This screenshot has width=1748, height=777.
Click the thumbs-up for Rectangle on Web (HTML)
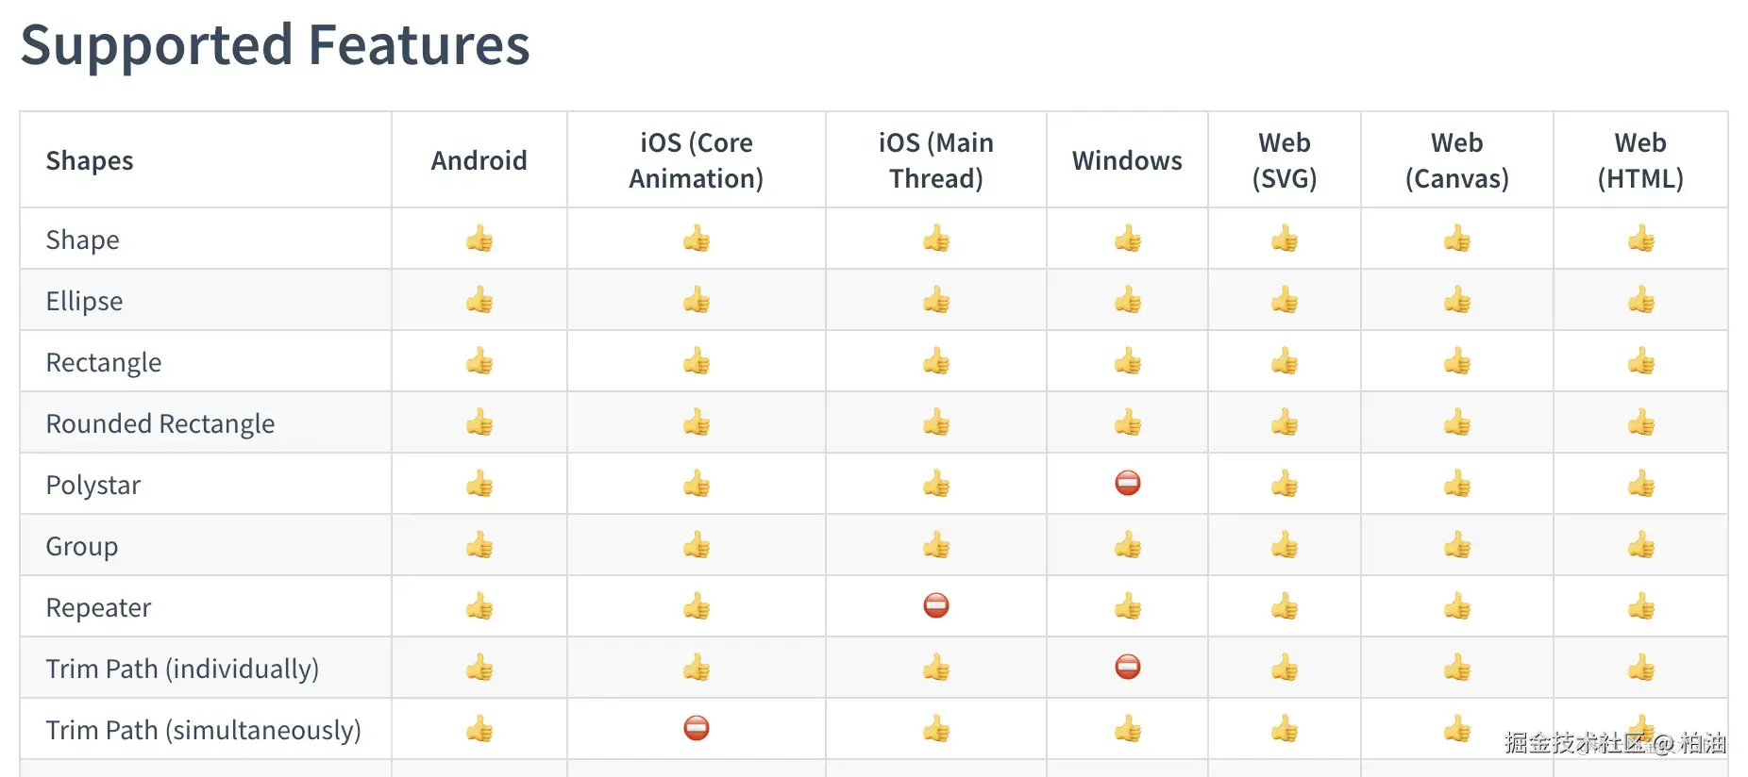[x=1640, y=362]
